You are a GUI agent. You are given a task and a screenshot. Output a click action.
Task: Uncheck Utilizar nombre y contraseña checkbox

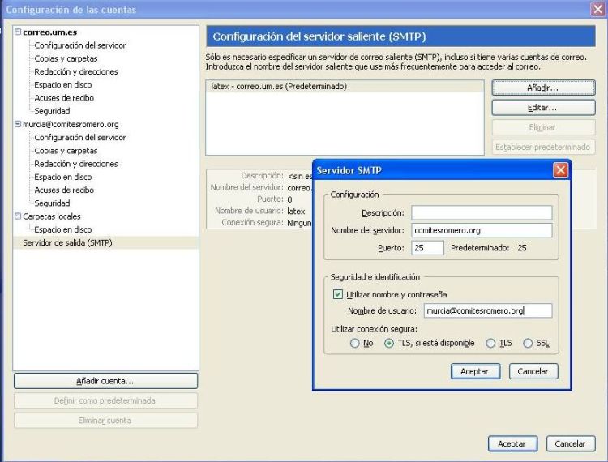click(x=338, y=294)
